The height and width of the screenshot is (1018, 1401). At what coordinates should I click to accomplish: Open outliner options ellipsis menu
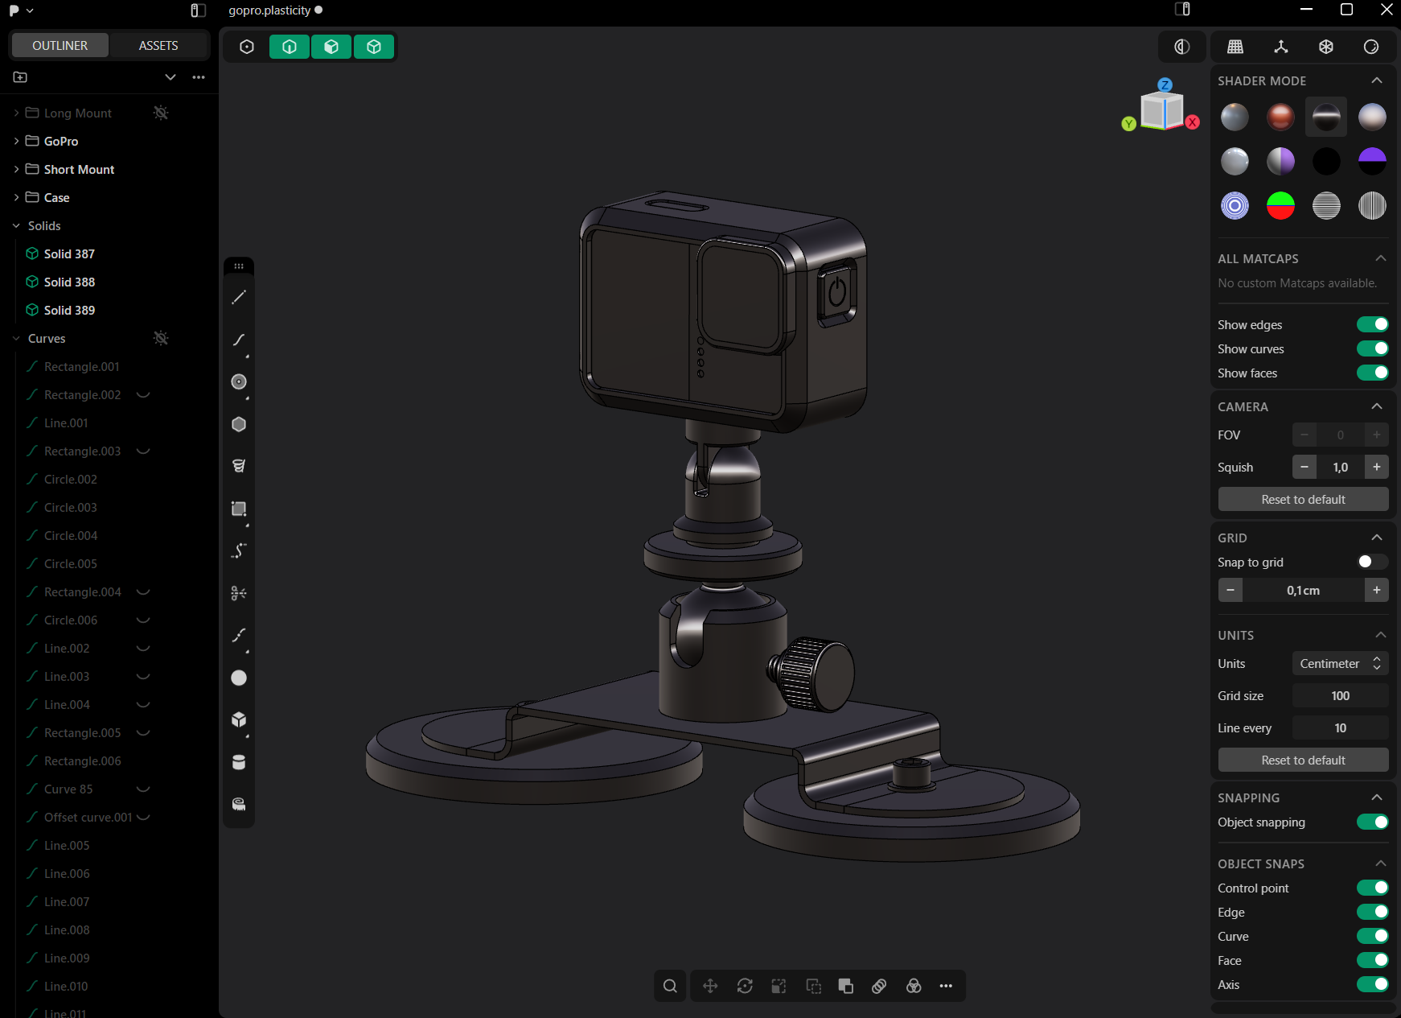point(199,77)
